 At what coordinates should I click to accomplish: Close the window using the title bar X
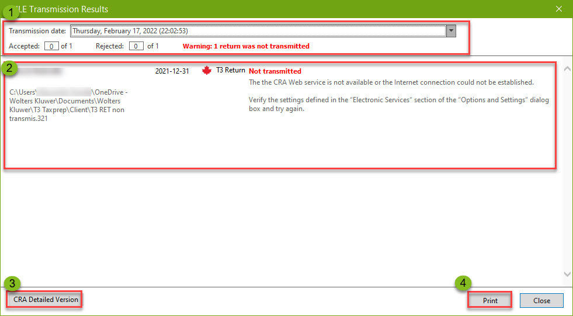(x=559, y=9)
